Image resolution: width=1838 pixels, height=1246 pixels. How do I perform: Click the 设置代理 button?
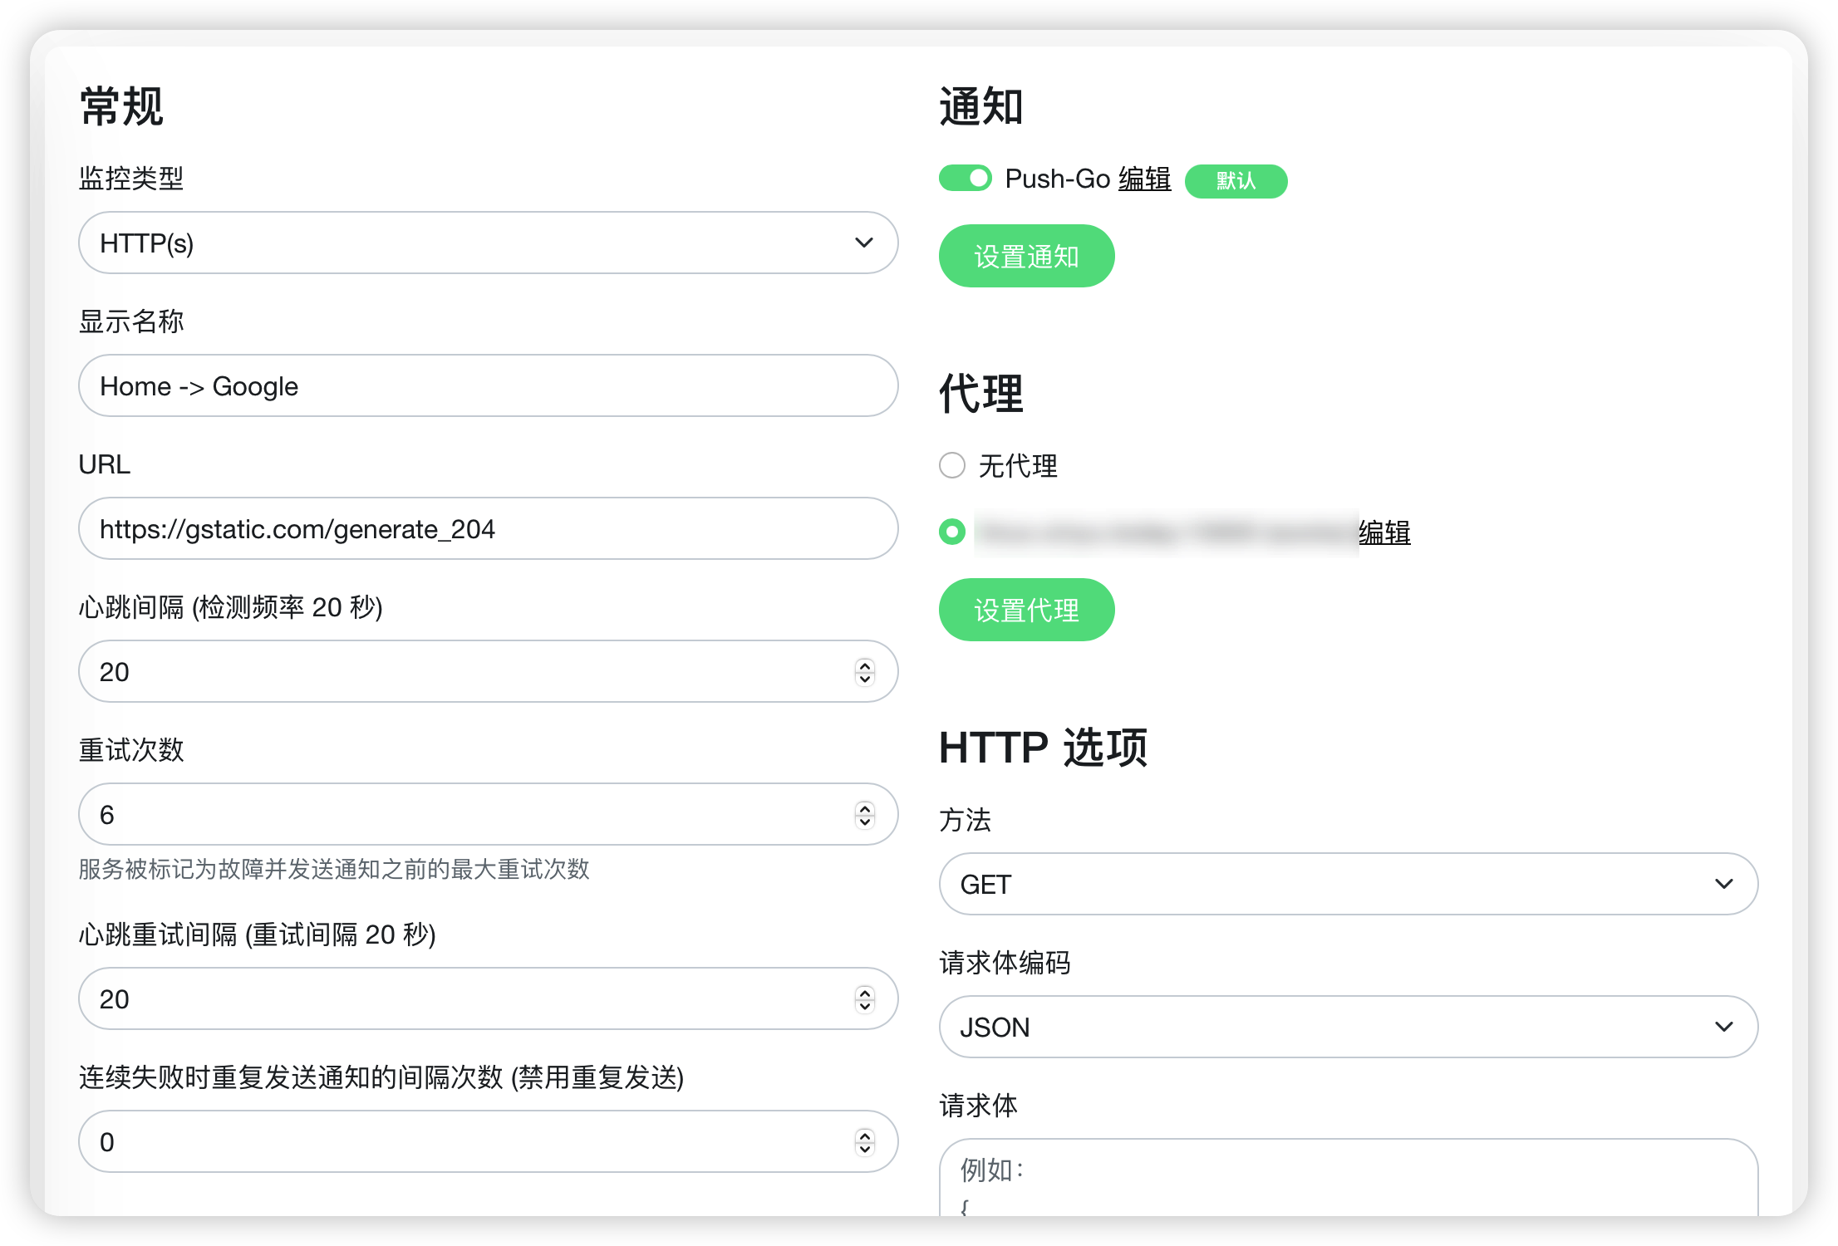click(x=1026, y=610)
